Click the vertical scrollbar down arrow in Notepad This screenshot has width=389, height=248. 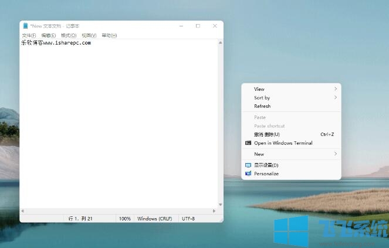click(x=220, y=205)
